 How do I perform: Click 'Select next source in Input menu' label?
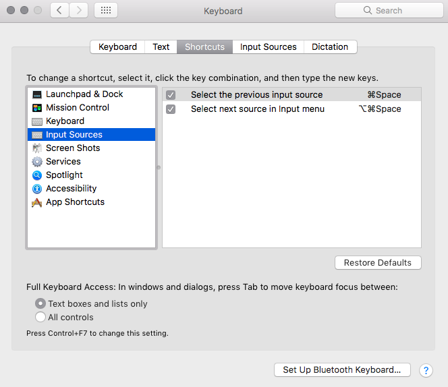click(x=258, y=109)
